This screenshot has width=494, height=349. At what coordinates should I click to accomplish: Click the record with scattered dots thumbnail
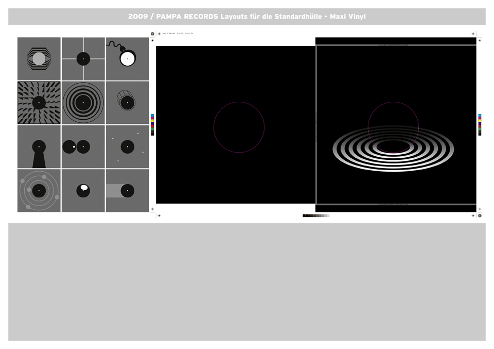(127, 147)
